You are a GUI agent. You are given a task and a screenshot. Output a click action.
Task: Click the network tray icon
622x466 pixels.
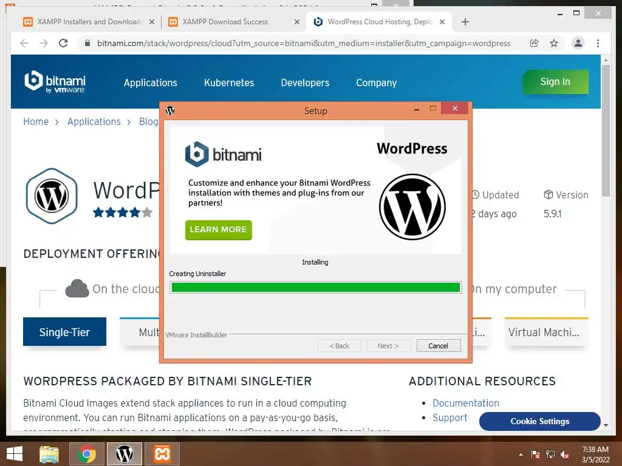[550, 454]
